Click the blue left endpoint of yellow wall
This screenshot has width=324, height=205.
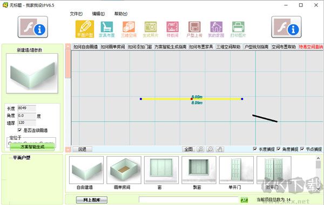141,99
